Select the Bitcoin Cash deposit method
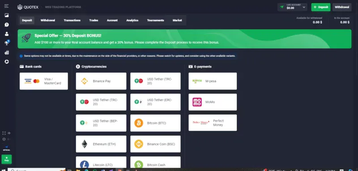This screenshot has width=358, height=171. coord(155,162)
